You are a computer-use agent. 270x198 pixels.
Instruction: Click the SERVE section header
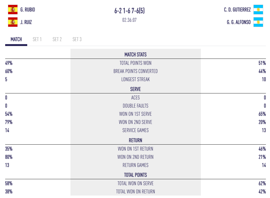click(136, 89)
